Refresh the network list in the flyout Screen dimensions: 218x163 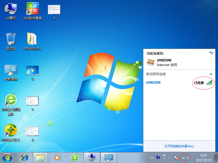211,53
